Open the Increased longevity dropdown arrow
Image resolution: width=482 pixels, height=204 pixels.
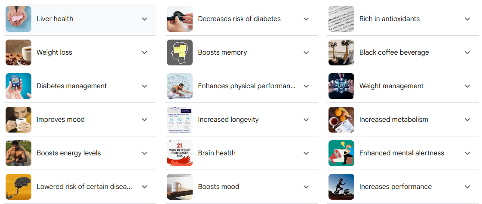[306, 120]
